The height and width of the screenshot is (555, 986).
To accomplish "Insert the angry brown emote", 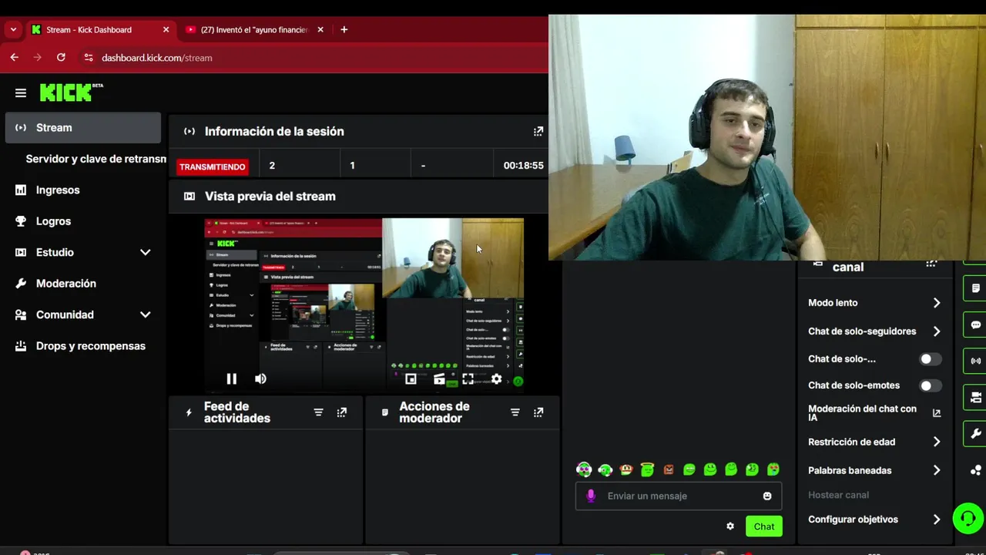I will (669, 469).
